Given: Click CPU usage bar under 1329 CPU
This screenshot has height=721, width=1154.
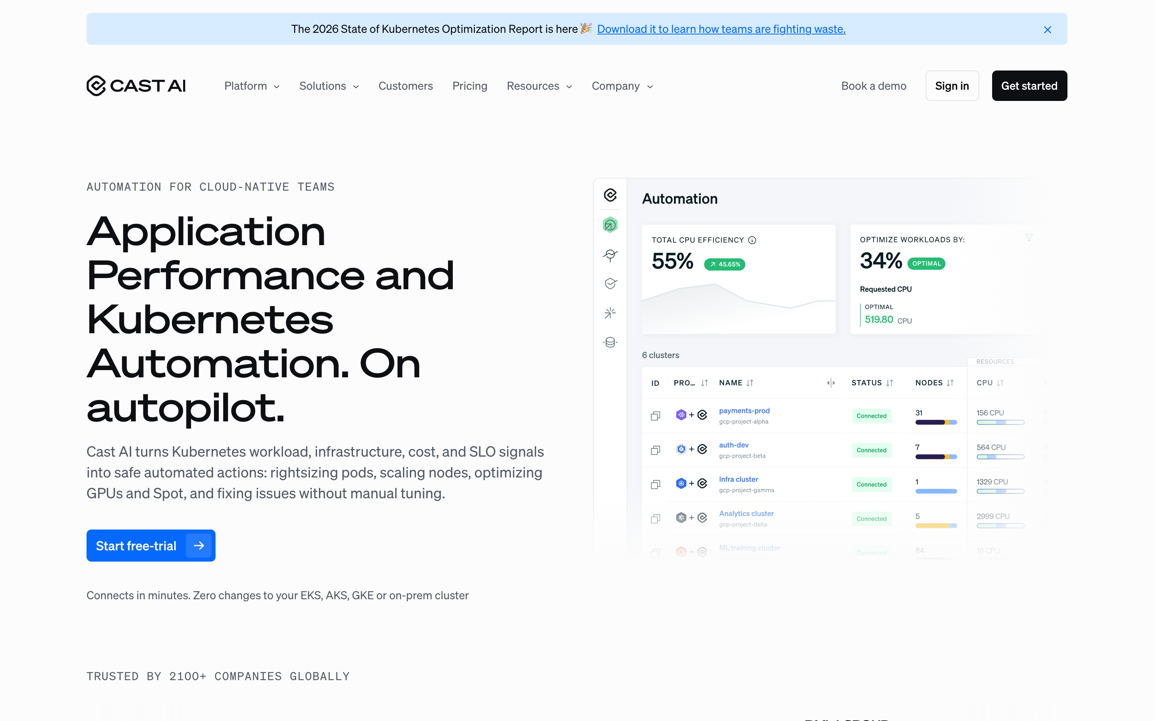Looking at the screenshot, I should click(x=1000, y=491).
